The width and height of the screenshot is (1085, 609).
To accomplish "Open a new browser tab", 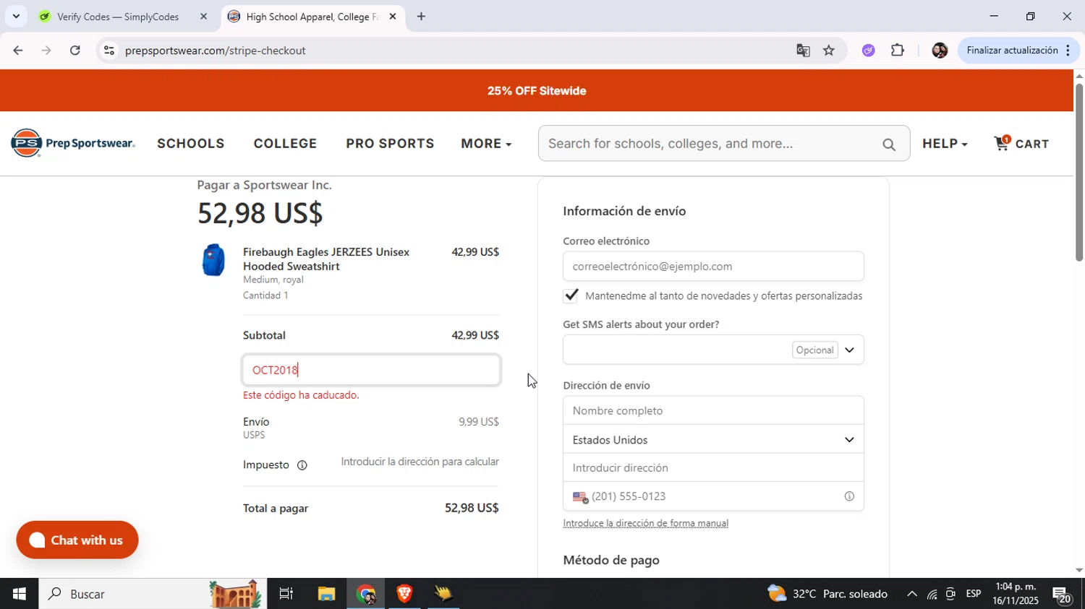I will pos(421,17).
